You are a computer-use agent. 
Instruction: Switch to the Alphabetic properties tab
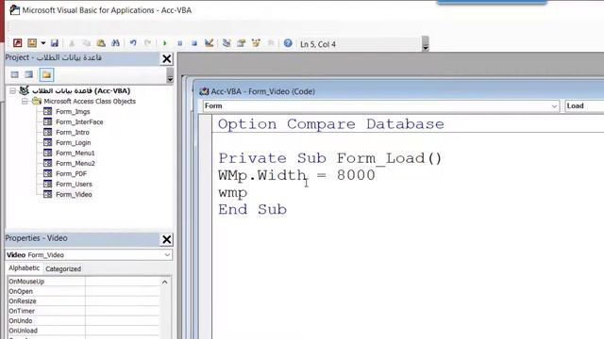tap(24, 267)
